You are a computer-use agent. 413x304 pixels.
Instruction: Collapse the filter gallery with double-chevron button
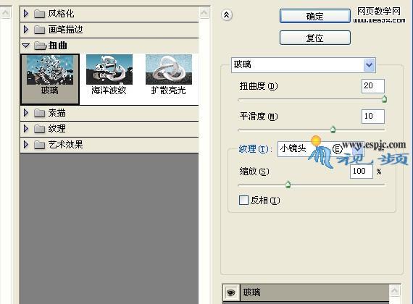(227, 15)
